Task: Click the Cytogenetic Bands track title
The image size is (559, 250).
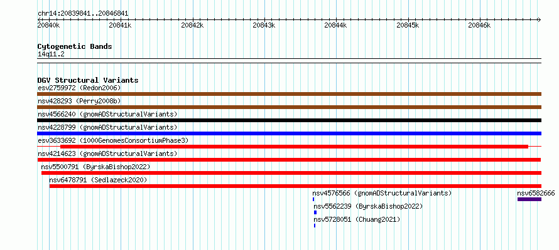Action: coord(75,46)
